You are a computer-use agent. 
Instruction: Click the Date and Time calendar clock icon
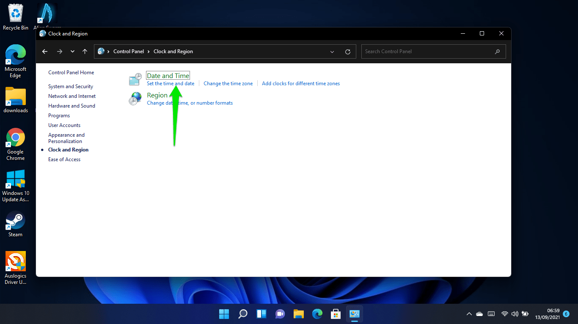pyautogui.click(x=135, y=79)
